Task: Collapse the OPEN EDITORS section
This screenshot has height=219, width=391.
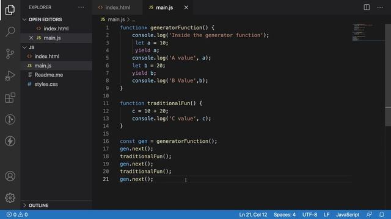Action: 45,19
